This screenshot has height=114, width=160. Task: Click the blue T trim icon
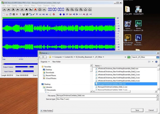[20, 14]
